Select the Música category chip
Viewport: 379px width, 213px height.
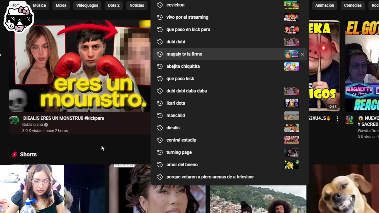coord(39,5)
